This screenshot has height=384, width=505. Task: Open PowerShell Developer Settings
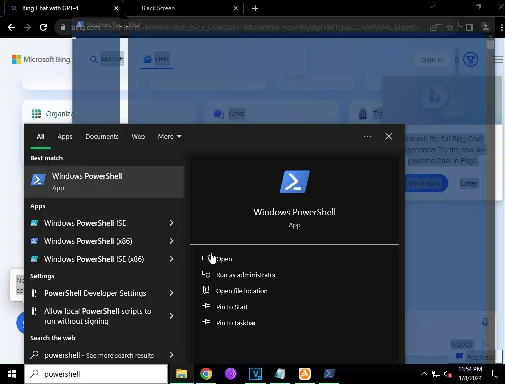pos(95,293)
